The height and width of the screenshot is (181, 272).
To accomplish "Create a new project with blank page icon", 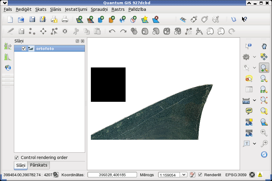I will tap(10, 19).
